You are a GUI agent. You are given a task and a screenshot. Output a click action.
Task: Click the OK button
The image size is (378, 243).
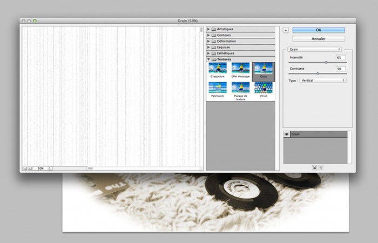coord(319,30)
